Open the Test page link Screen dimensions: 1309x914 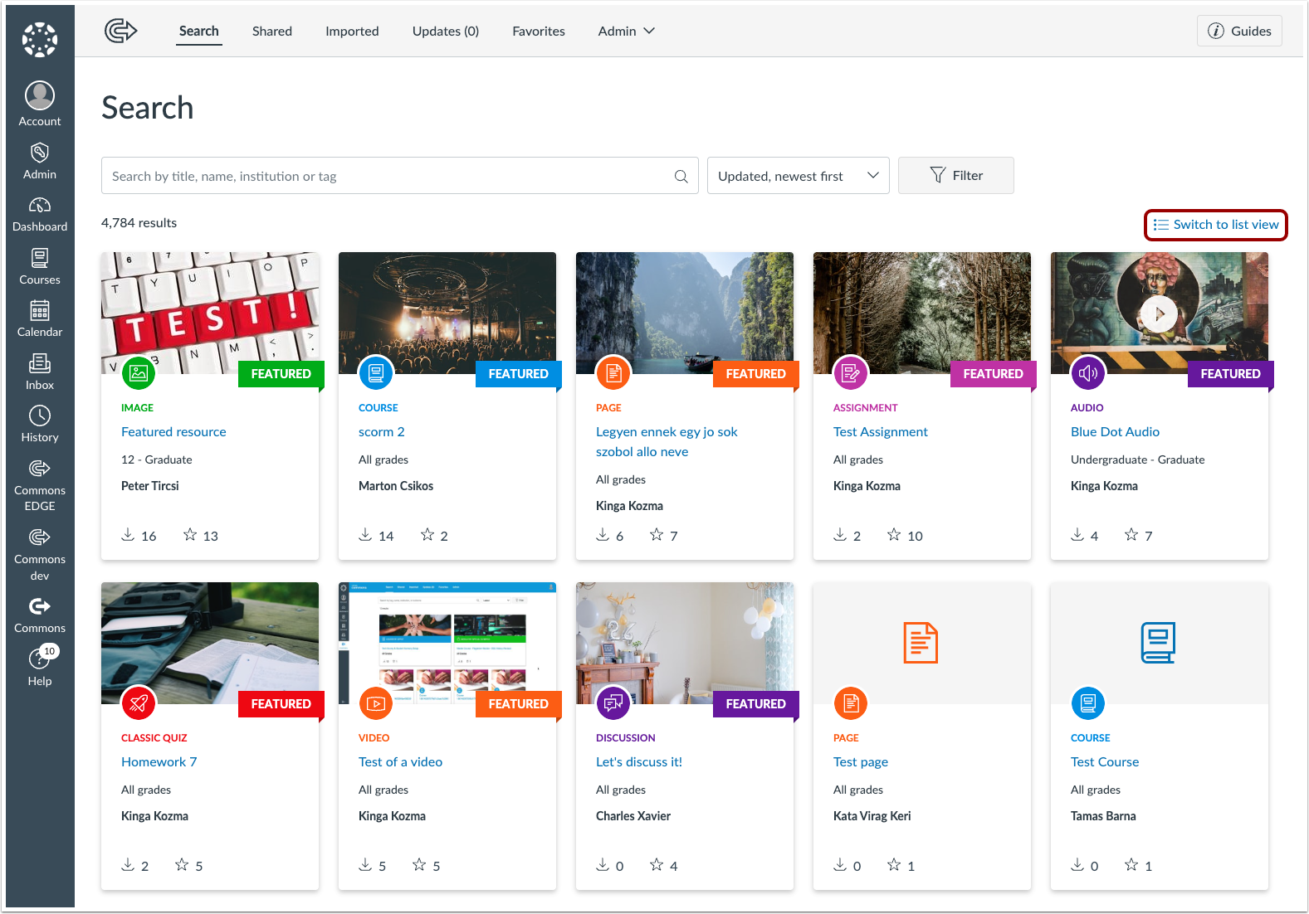coord(861,761)
